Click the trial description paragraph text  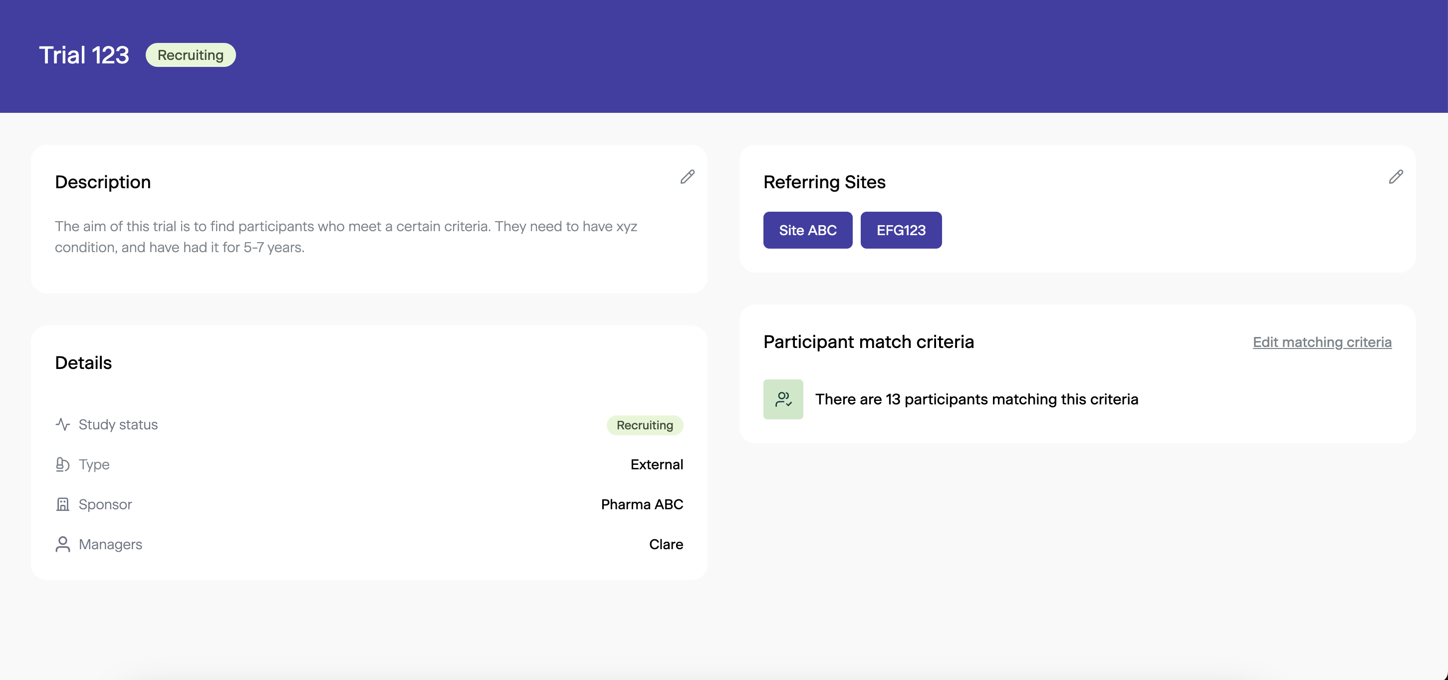346,236
